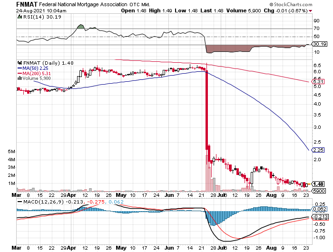Image resolution: width=333 pixels, height=252 pixels.
Task: Click the RSI 90 level label
Action: pos(317,21)
